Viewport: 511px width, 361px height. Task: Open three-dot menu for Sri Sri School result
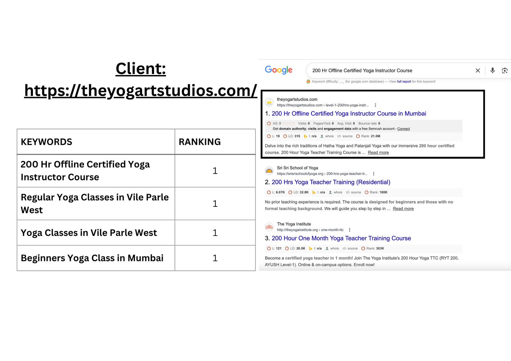(x=373, y=174)
